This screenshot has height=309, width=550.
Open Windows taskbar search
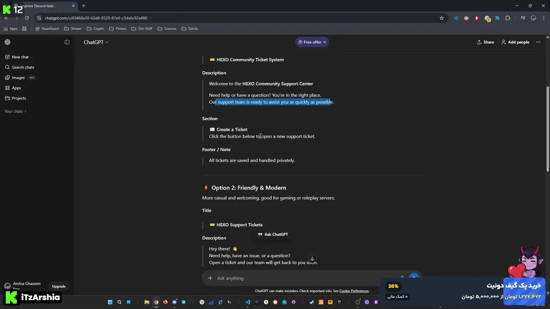[x=119, y=302]
